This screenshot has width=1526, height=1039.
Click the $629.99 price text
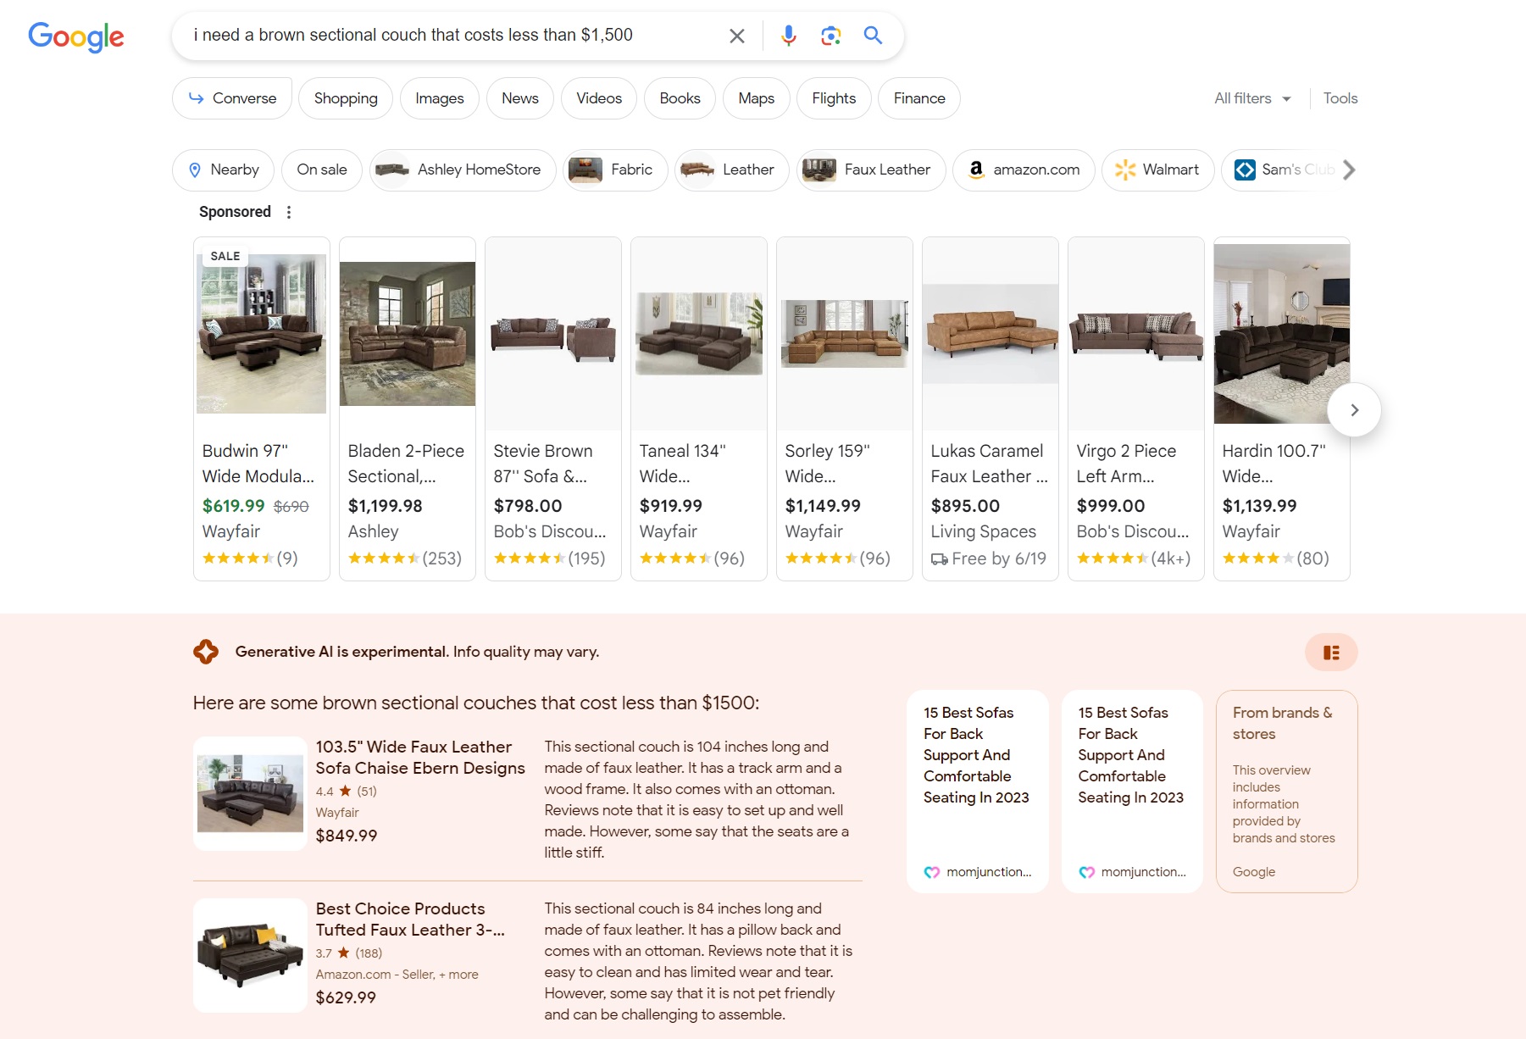tap(346, 997)
